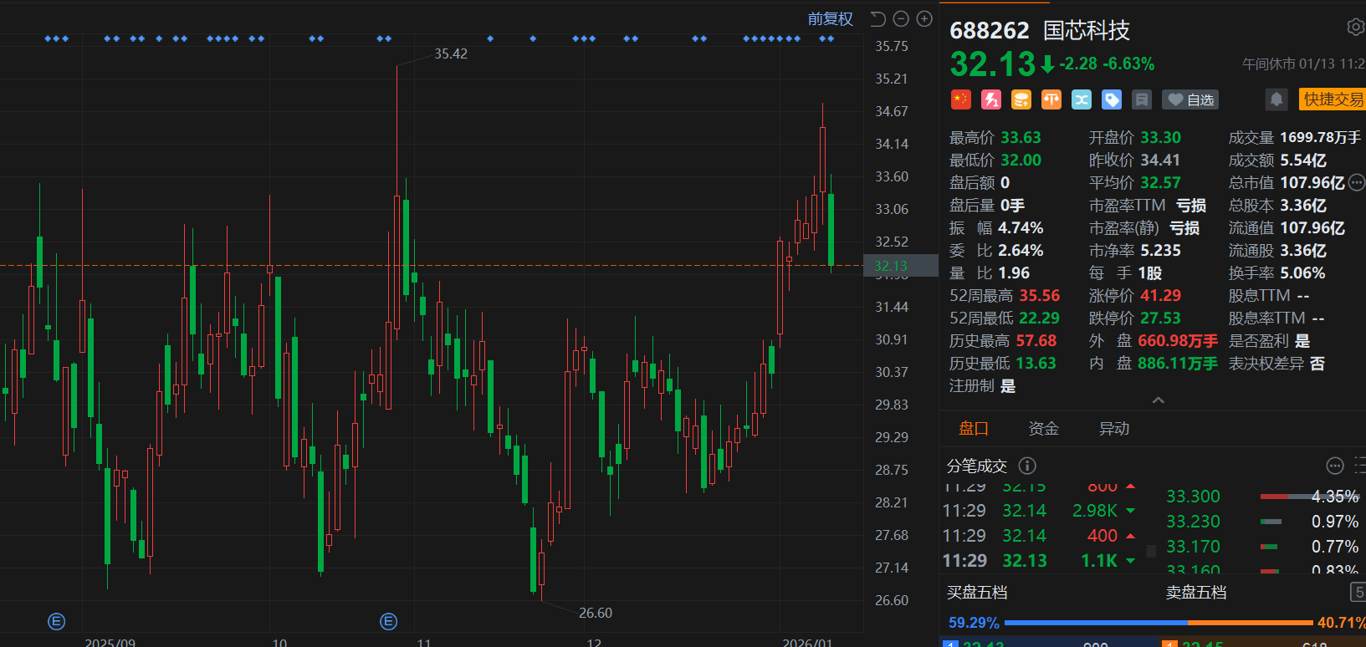Switch to the 异动 tab
Viewport: 1366px width, 647px height.
click(x=1113, y=429)
